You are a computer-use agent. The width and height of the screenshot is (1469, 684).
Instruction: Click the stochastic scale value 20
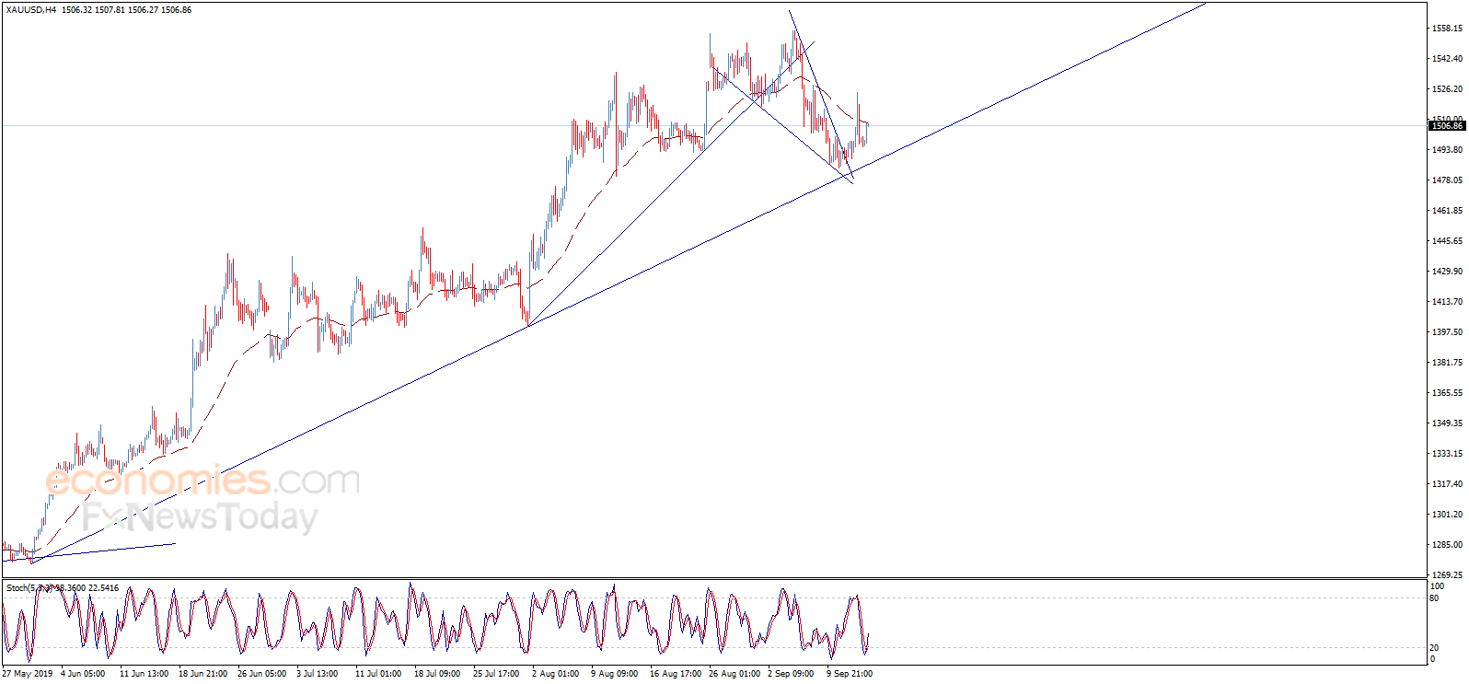pos(1435,648)
